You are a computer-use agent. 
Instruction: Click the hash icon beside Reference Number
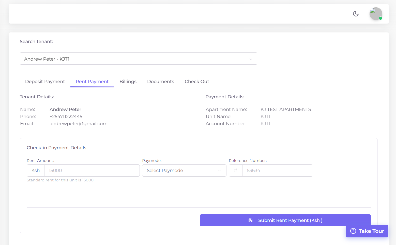pyautogui.click(x=235, y=171)
